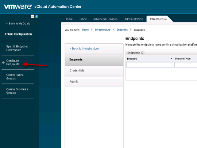Screen dimensions: 197x148
Task: Go to the Inbox tab
Action: [83, 19]
